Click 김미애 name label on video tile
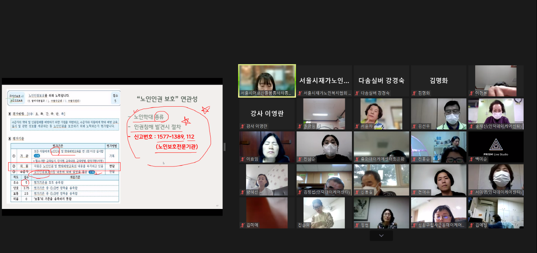 (252, 225)
